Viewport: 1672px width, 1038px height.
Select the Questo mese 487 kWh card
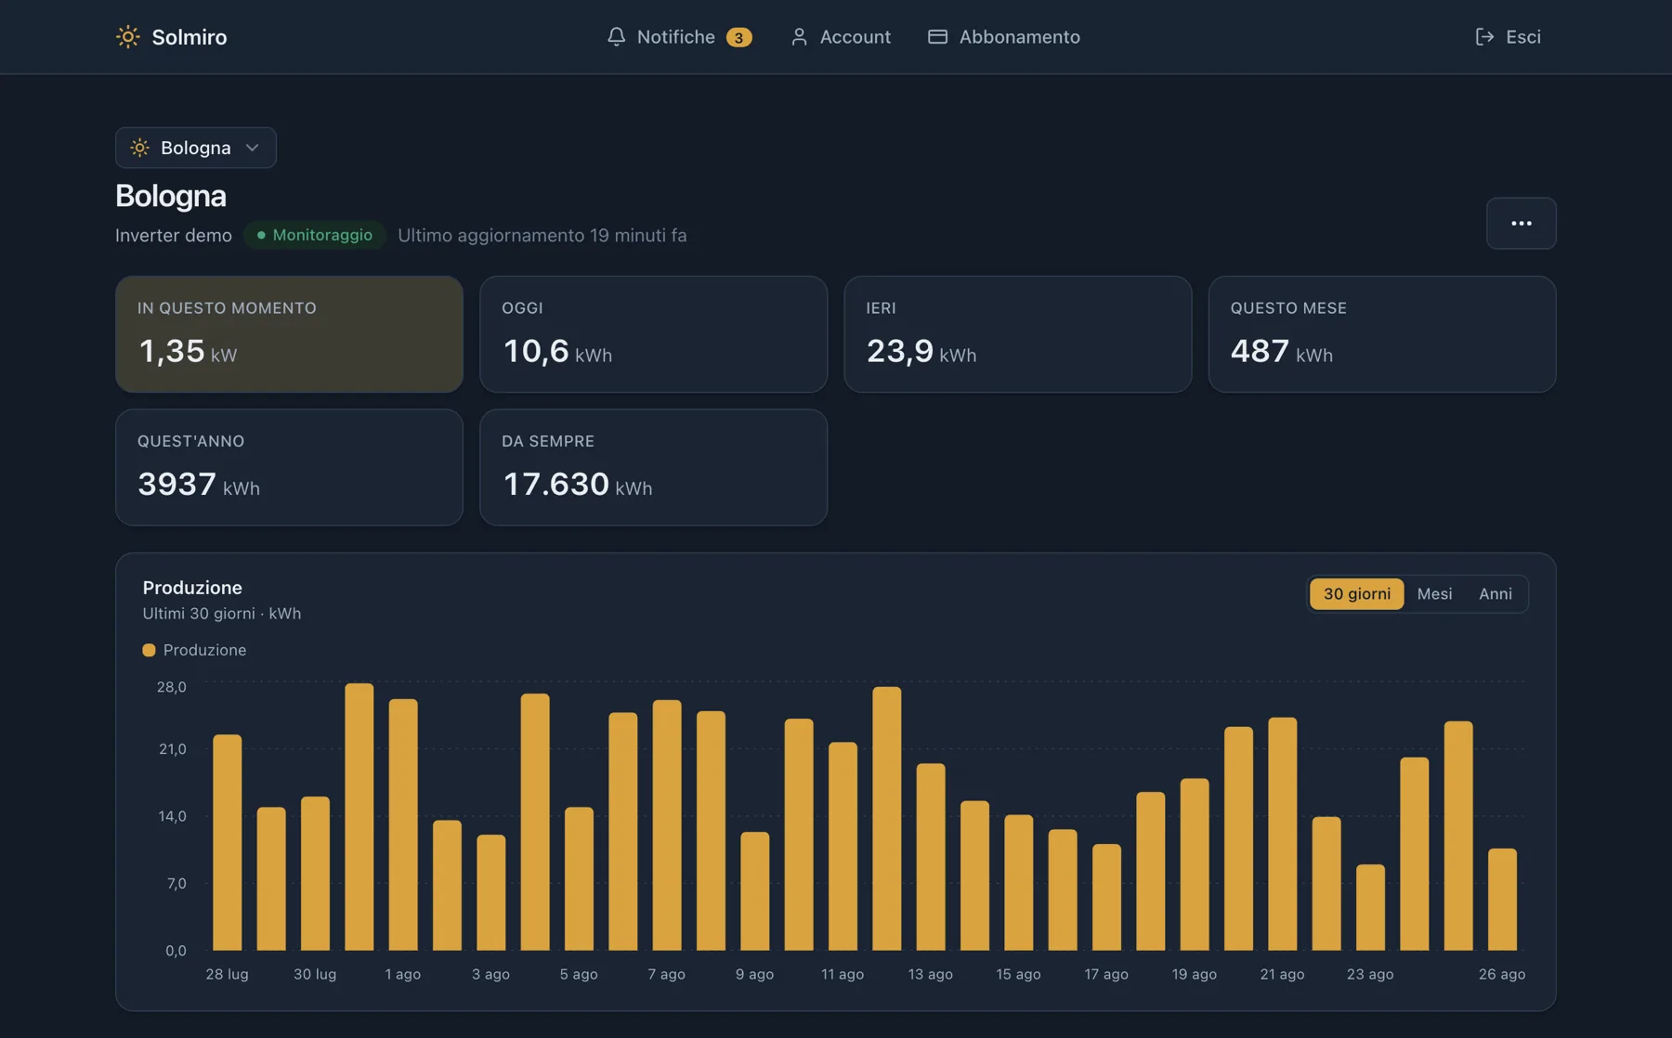[x=1381, y=334]
